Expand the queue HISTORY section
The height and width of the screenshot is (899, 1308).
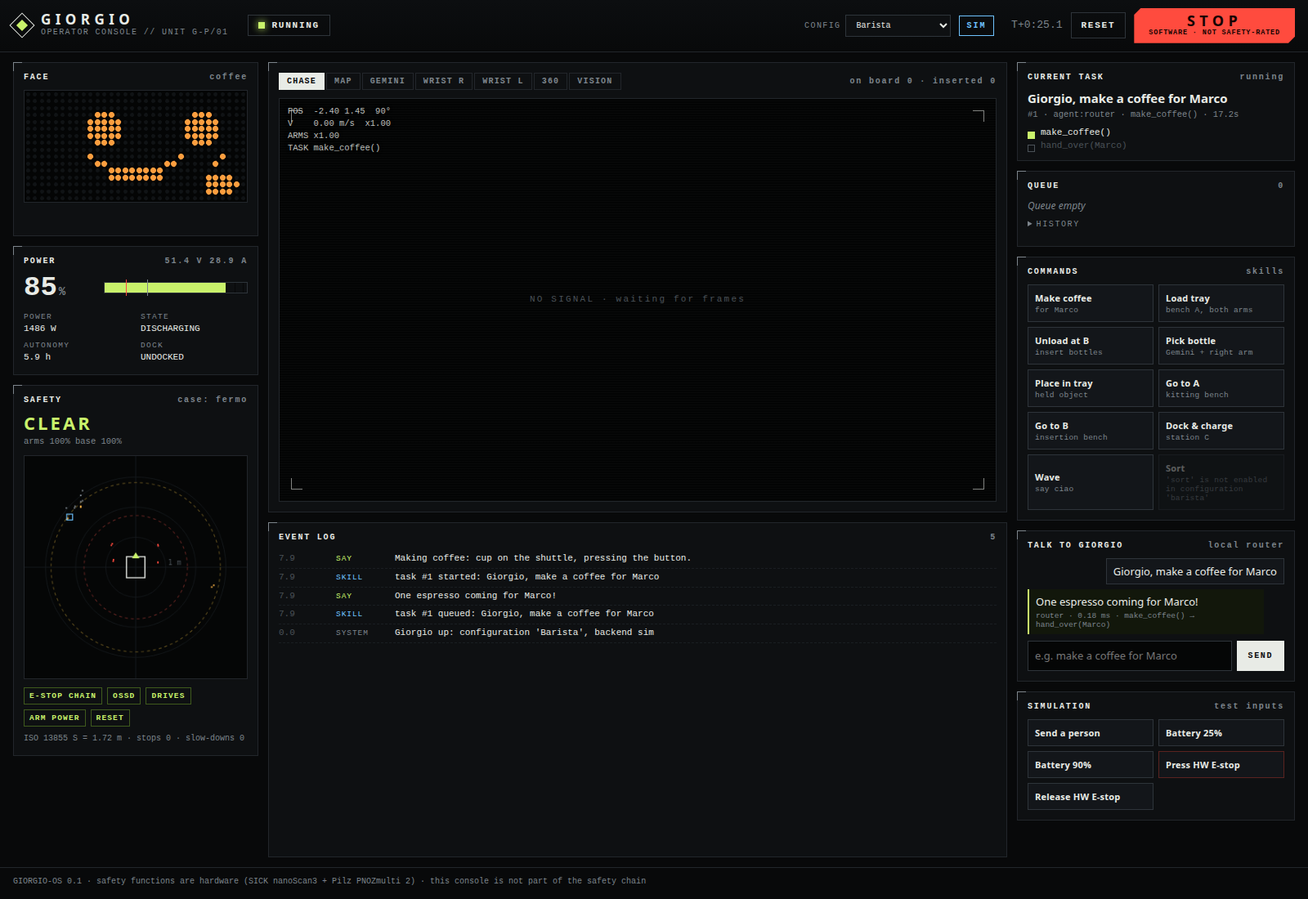click(1054, 224)
